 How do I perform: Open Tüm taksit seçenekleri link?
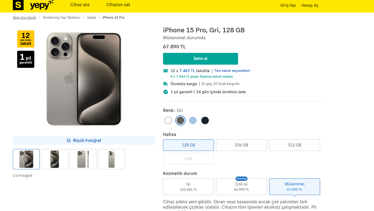point(232,71)
